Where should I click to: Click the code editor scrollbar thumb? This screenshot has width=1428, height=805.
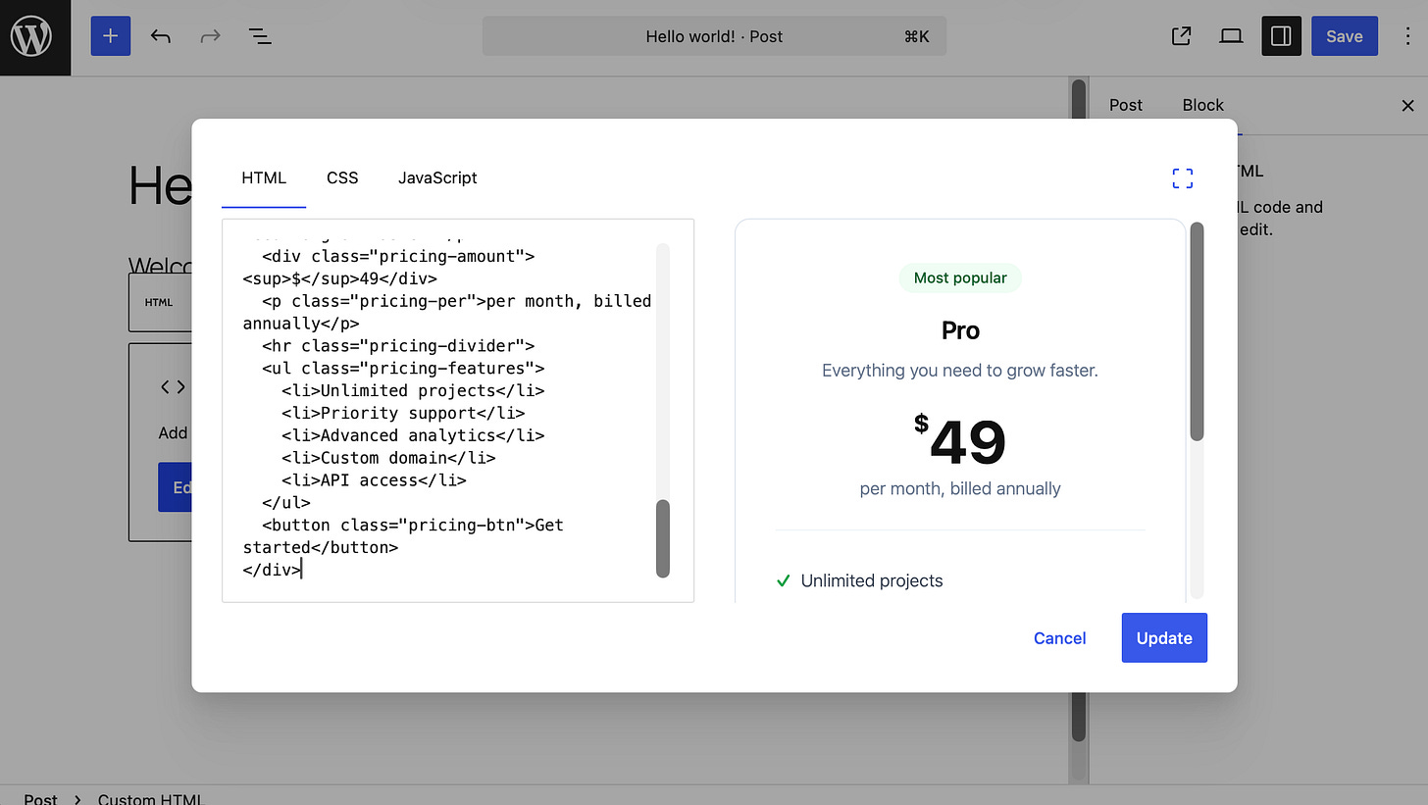click(663, 538)
